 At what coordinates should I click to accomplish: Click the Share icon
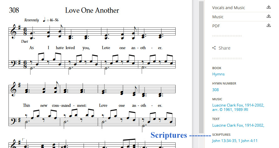[x=214, y=48]
